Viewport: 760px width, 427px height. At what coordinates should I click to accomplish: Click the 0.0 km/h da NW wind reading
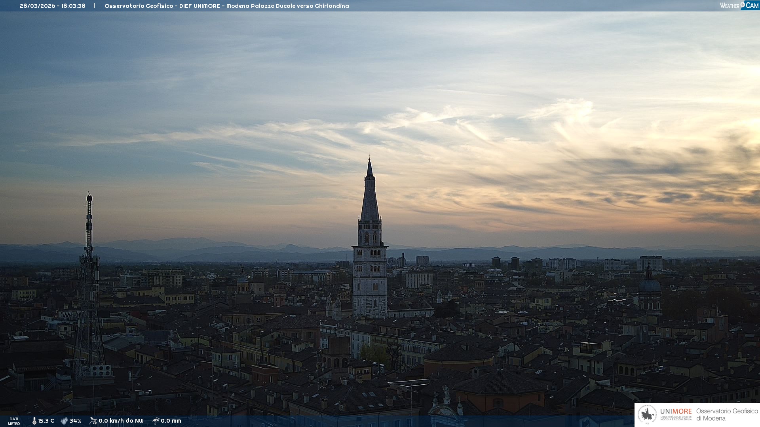pyautogui.click(x=121, y=421)
